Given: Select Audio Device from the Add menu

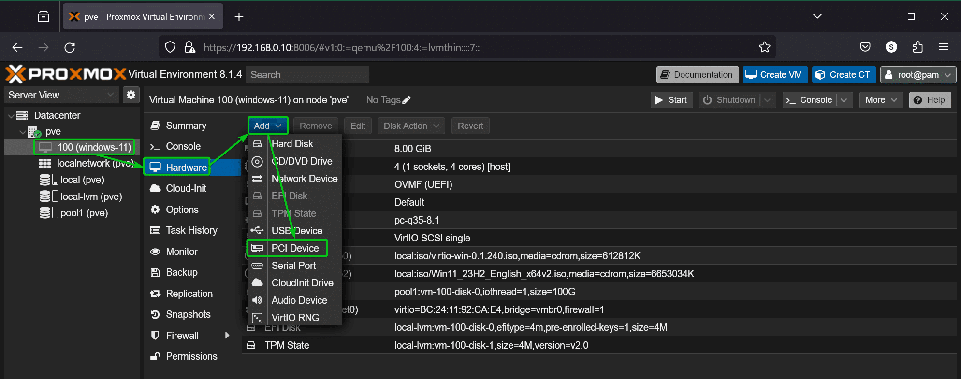Looking at the screenshot, I should pyautogui.click(x=295, y=300).
